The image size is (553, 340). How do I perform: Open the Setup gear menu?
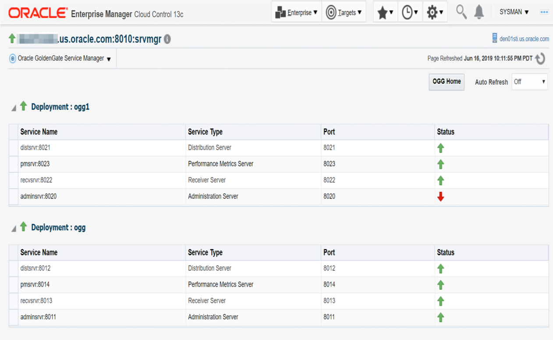(434, 13)
